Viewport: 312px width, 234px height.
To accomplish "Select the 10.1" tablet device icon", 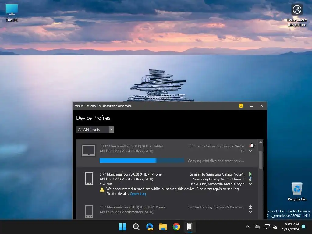I will point(89,151).
